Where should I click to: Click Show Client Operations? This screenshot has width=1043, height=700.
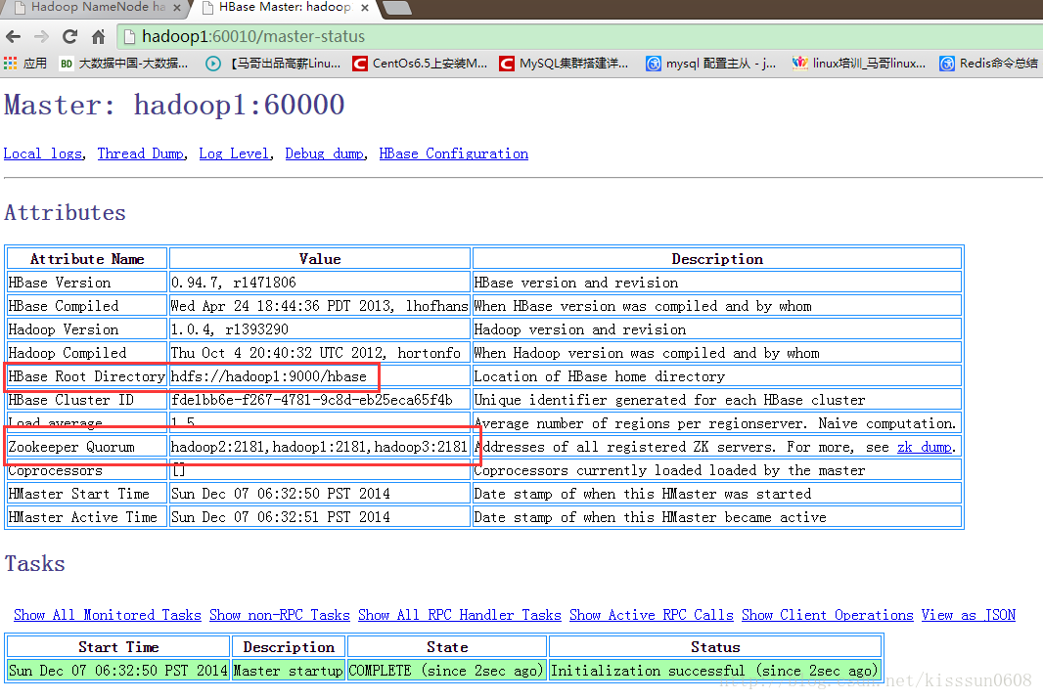tap(828, 615)
